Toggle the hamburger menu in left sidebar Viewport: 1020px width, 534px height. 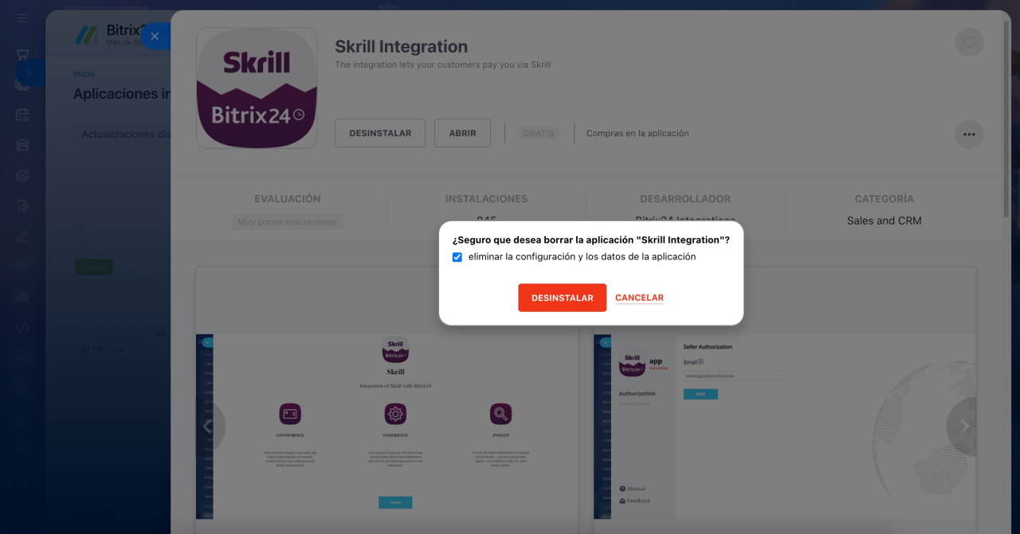[22, 18]
